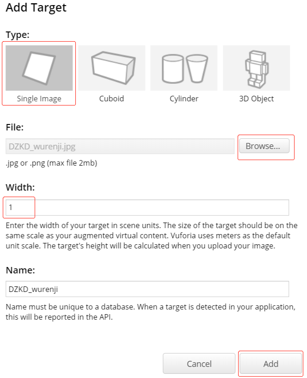Image resolution: width=307 pixels, height=378 pixels.
Task: Click the "File:" section heading
Action: coord(15,127)
